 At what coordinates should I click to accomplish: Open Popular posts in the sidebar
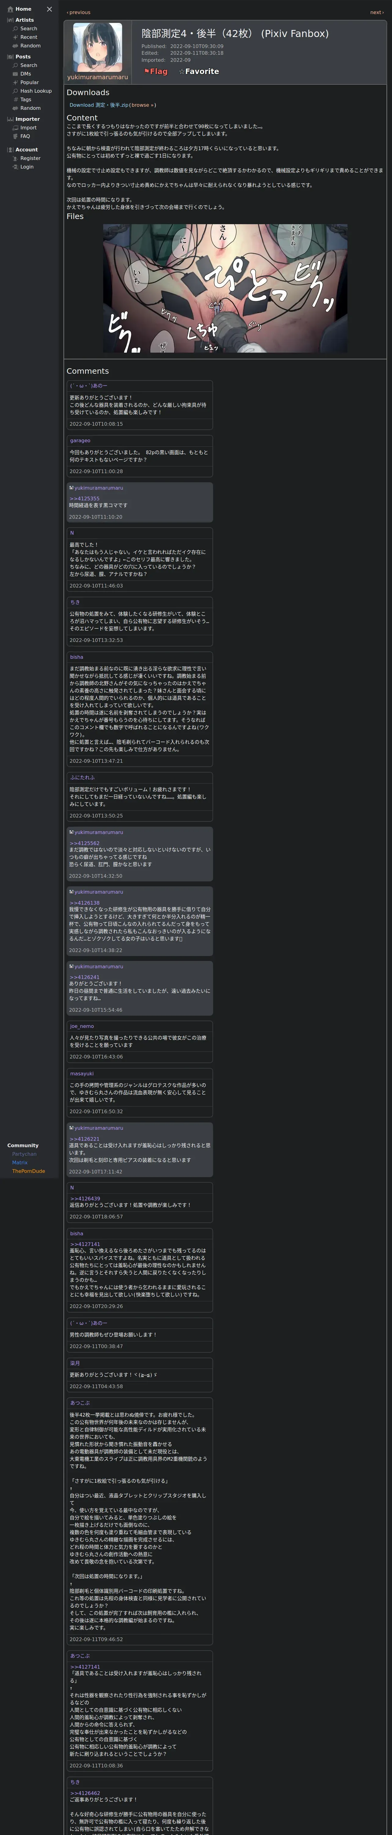point(29,83)
